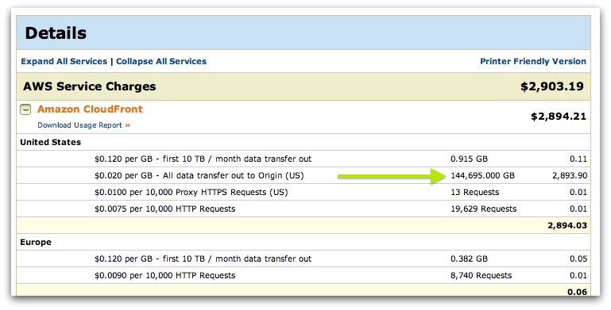The height and width of the screenshot is (310, 611).
Task: Select the 0.06 Europe subtotal
Action: pos(578,292)
